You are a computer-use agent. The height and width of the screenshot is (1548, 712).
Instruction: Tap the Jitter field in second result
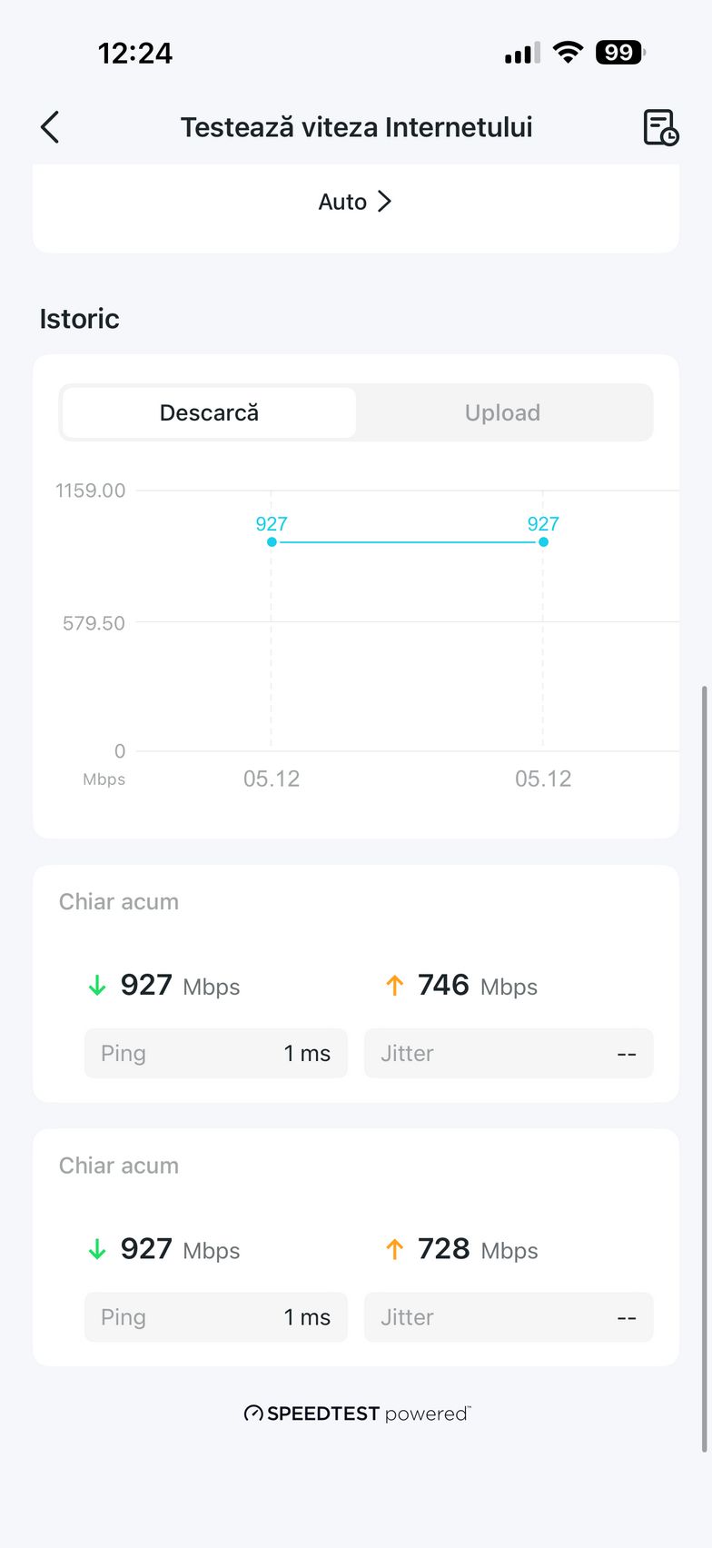click(509, 1317)
